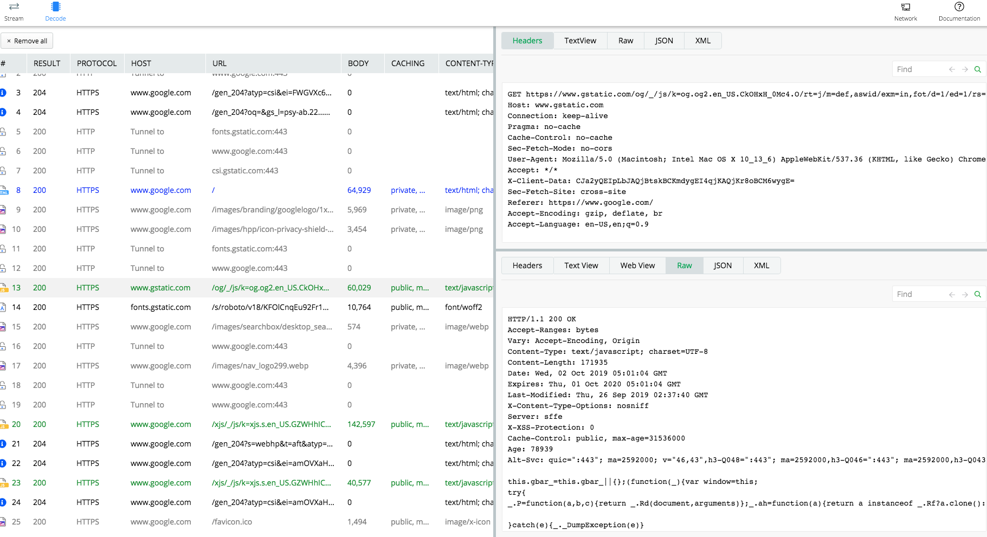
Task: Type in the request pane Find field
Action: click(x=919, y=69)
